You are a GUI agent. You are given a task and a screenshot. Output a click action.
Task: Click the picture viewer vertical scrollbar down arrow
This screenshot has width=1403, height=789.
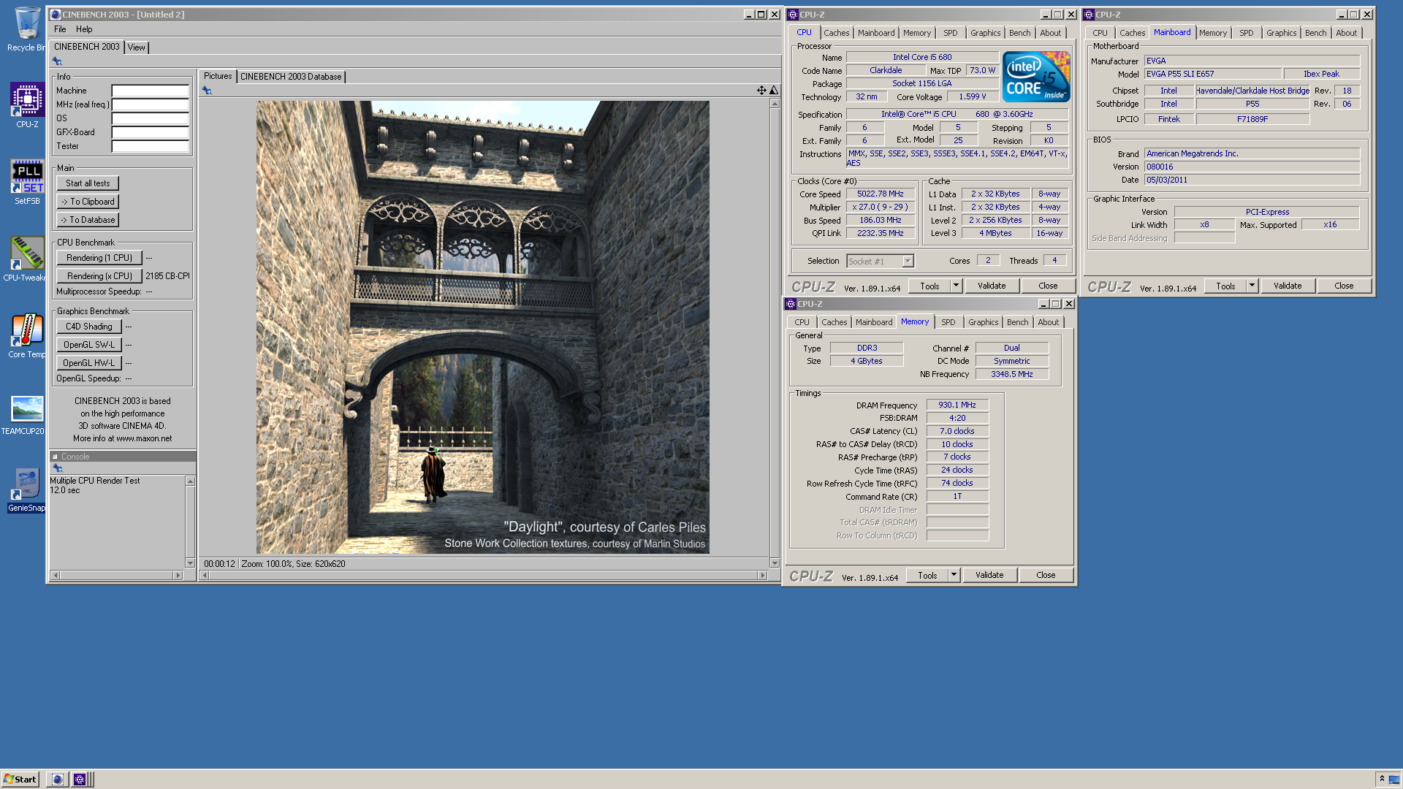click(x=775, y=563)
